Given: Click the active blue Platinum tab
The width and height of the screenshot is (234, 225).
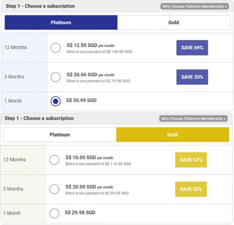Looking at the screenshot, I should 61,22.
